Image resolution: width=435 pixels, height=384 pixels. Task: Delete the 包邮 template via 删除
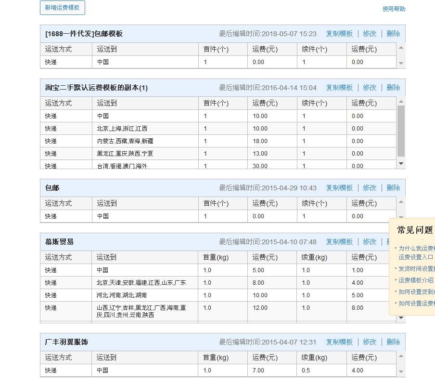tap(394, 187)
